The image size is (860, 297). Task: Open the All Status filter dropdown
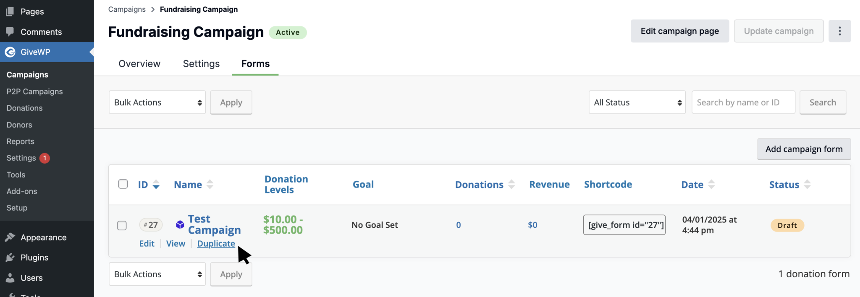coord(637,102)
